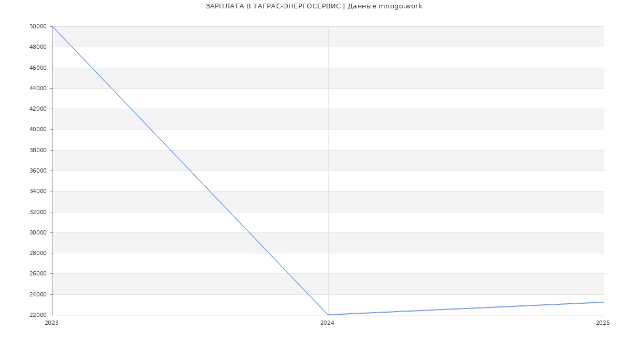The image size is (630, 341).
Task: Click the y-axis label 22000
Action: [x=38, y=315]
